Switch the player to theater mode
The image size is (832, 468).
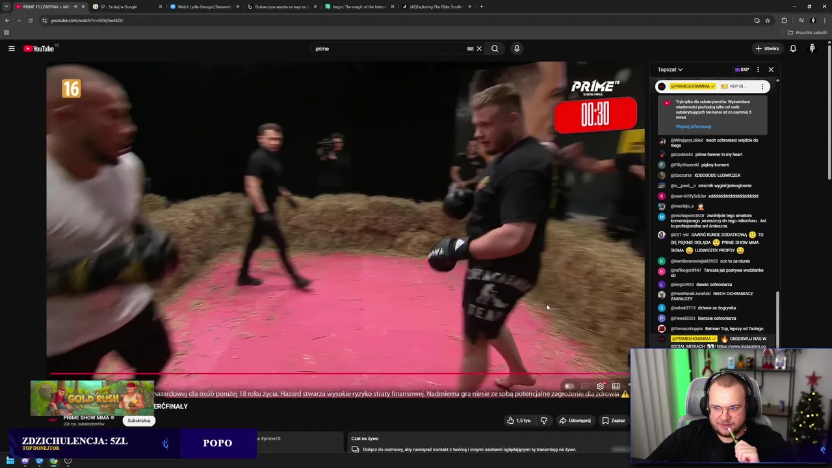pyautogui.click(x=616, y=386)
